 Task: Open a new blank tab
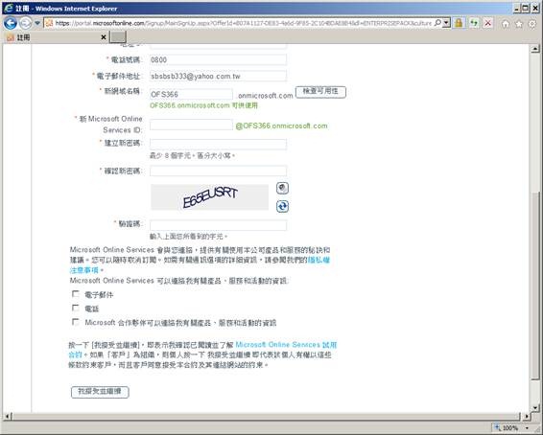[118, 37]
